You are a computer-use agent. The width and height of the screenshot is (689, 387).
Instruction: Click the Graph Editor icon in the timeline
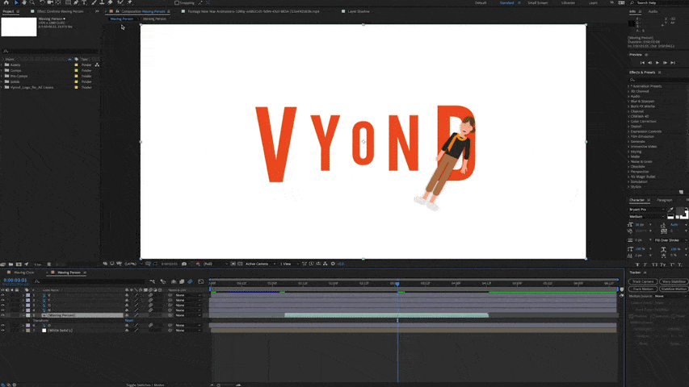pyautogui.click(x=201, y=281)
